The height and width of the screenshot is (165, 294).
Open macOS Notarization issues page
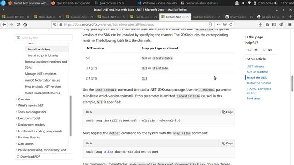pyautogui.click(x=42, y=80)
